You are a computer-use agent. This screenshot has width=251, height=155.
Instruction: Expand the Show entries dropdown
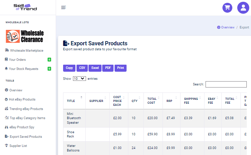(79, 79)
